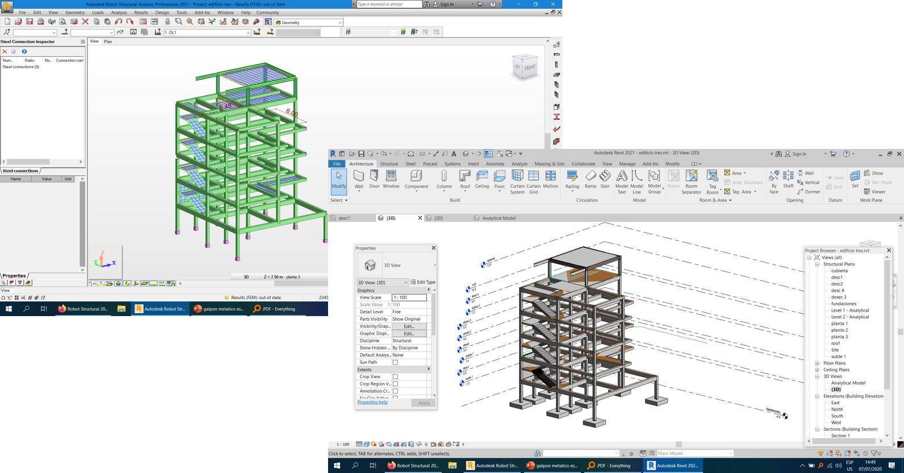
Task: Collapse Structural Plans in Project Browser
Action: 817,264
